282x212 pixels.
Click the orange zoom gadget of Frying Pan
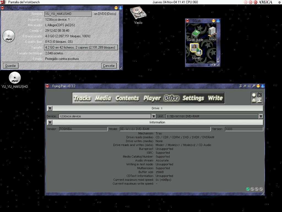[x=258, y=86]
